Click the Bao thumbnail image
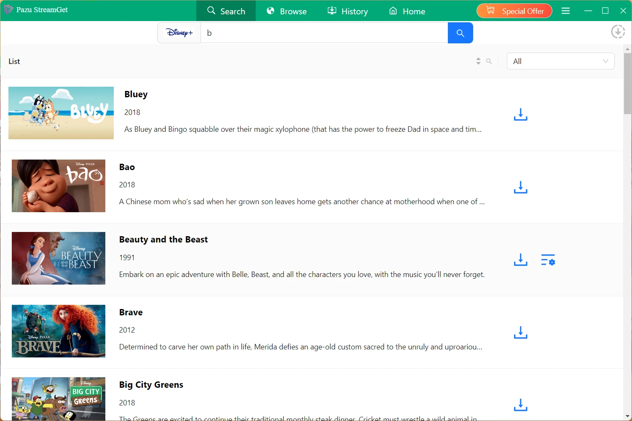The image size is (632, 421). 59,186
